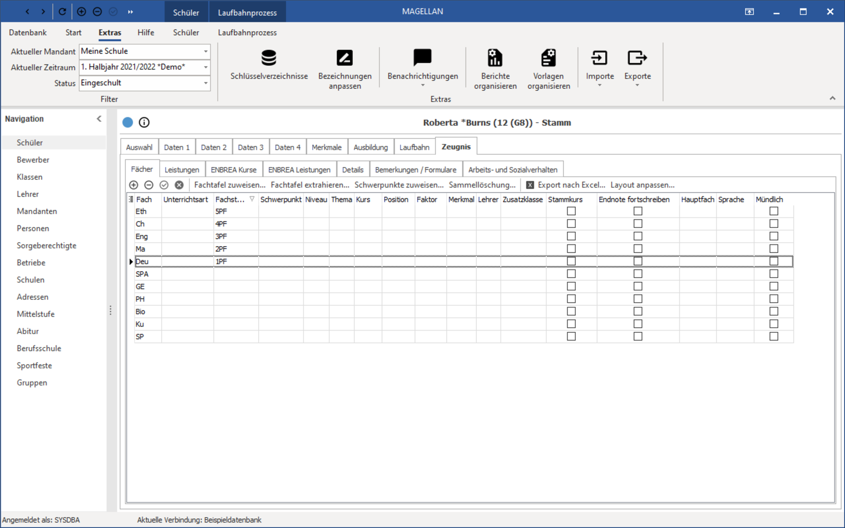The height and width of the screenshot is (528, 845).
Task: Open Schlüsselverzeichnisse panel
Action: tap(268, 66)
